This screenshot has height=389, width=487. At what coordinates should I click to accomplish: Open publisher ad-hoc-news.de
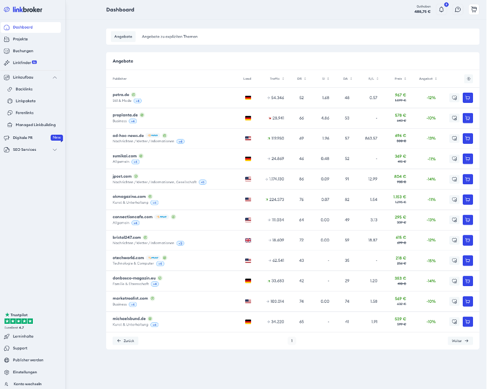pyautogui.click(x=128, y=135)
